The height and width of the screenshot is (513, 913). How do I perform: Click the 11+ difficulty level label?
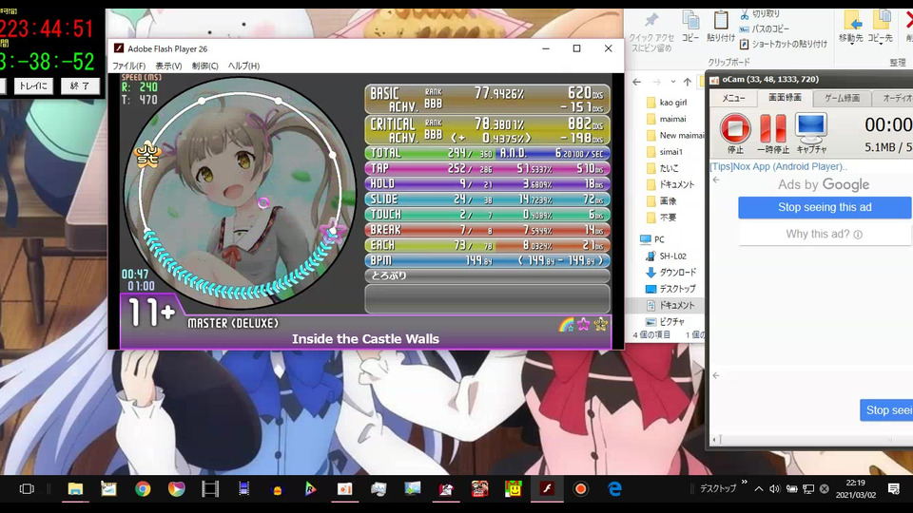click(x=152, y=313)
